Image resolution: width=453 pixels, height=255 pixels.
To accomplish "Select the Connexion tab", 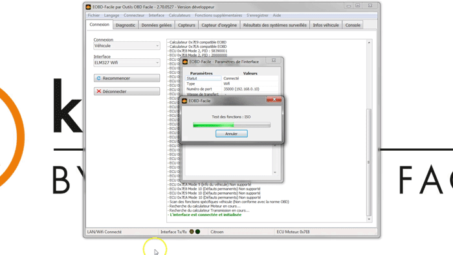I will click(x=100, y=25).
